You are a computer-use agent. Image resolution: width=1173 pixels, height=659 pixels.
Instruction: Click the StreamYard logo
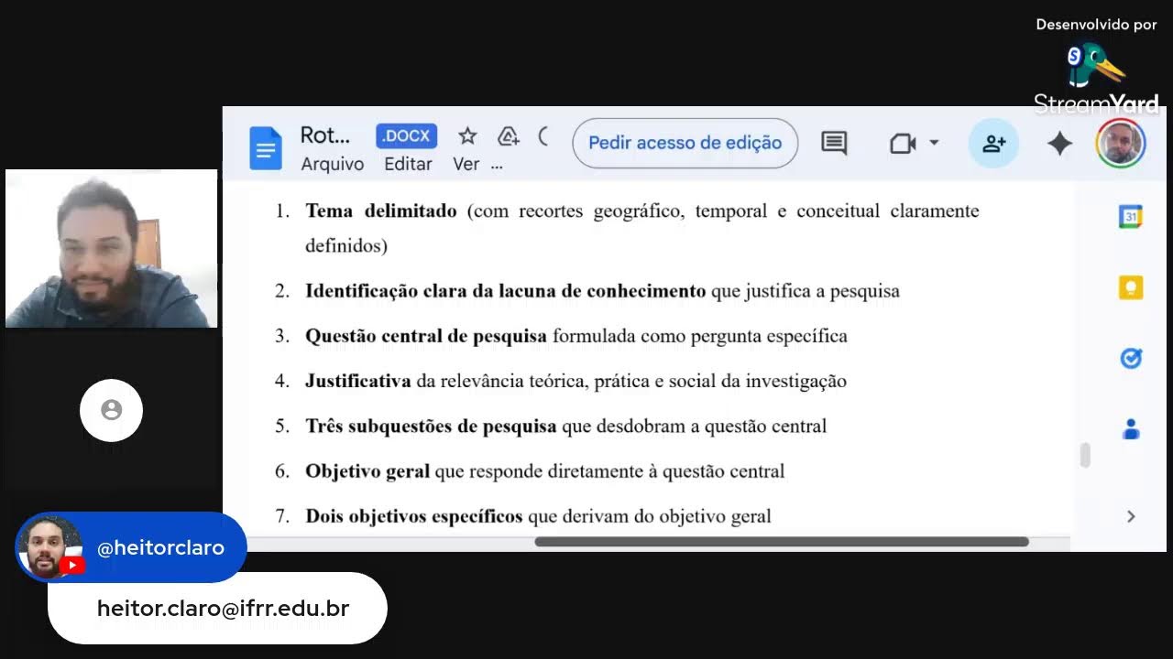1096,80
